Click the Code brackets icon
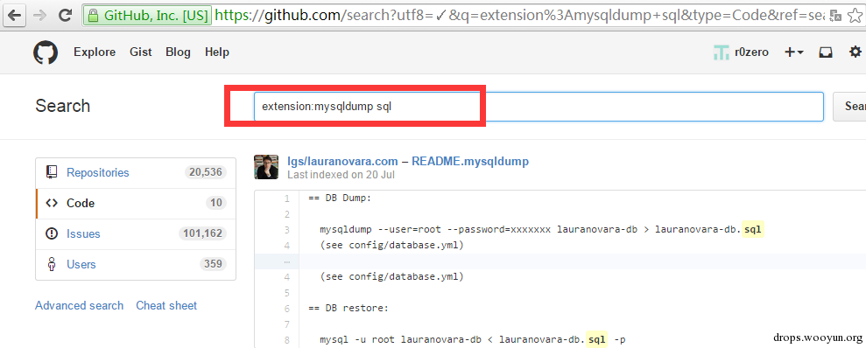 pyautogui.click(x=52, y=203)
